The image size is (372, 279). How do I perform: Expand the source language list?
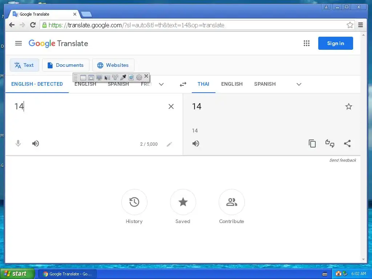pyautogui.click(x=161, y=84)
